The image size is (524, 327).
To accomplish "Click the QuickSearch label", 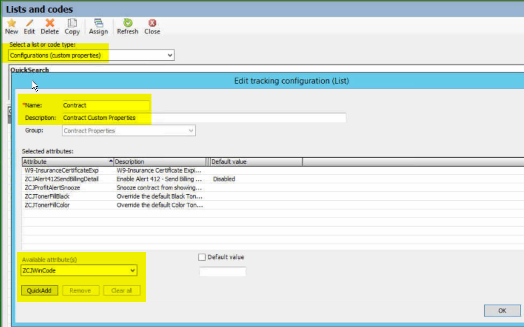I will (x=29, y=70).
